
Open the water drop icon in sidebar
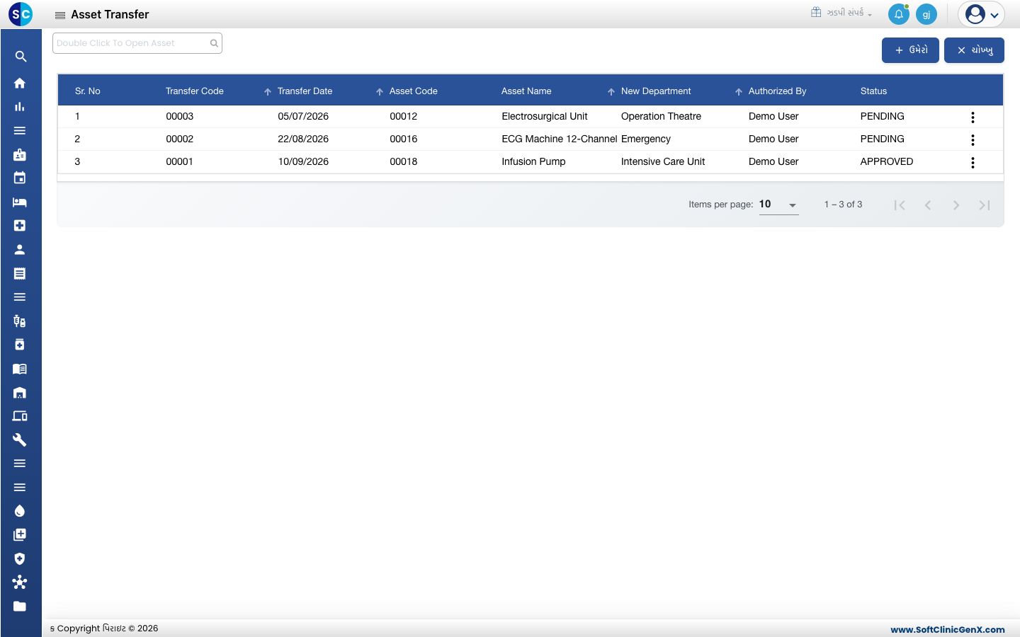[20, 511]
